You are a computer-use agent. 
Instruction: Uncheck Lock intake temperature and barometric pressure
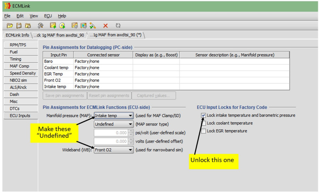(x=203, y=115)
